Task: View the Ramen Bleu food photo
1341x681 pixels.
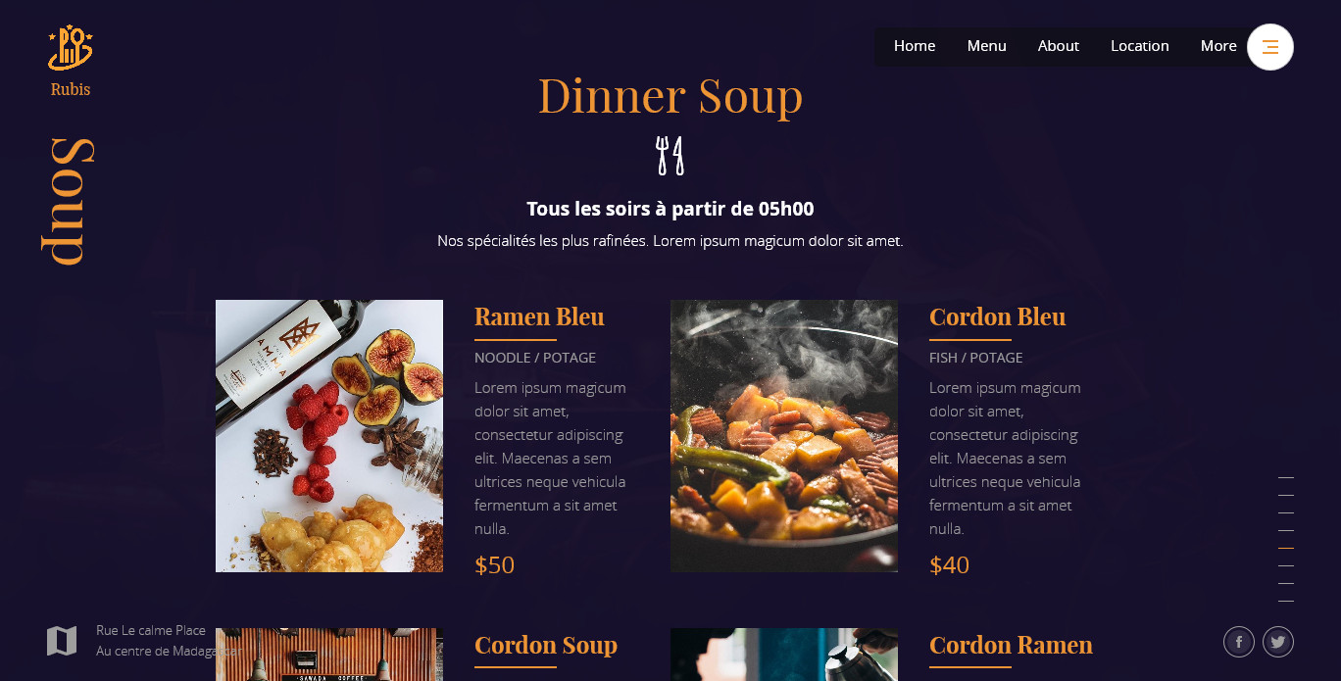Action: click(329, 436)
